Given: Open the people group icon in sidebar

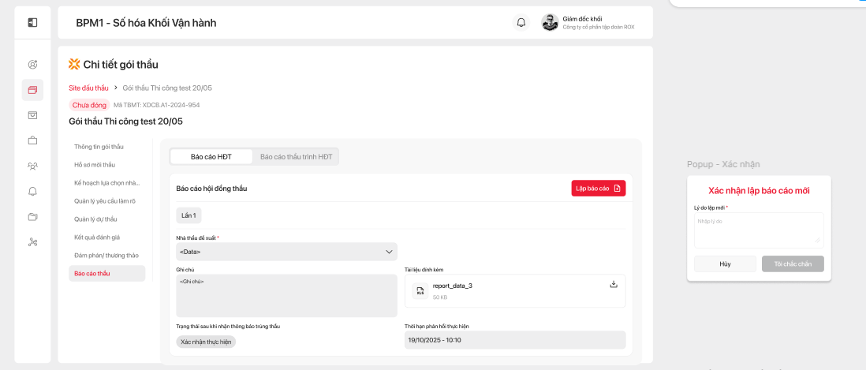Looking at the screenshot, I should [32, 166].
